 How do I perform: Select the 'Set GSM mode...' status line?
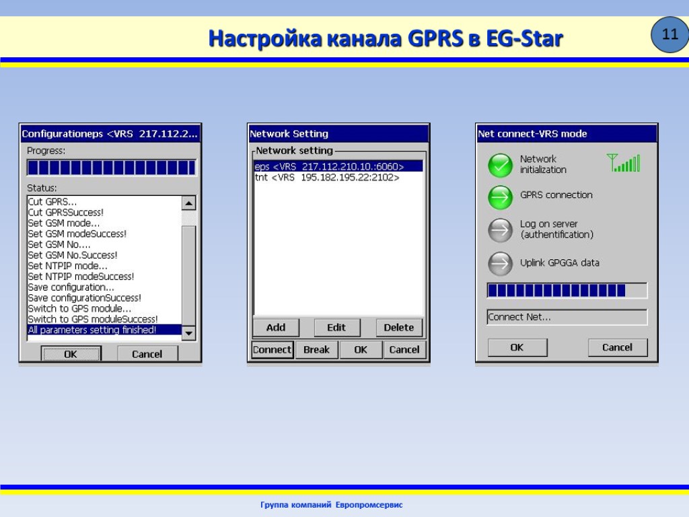tap(104, 223)
